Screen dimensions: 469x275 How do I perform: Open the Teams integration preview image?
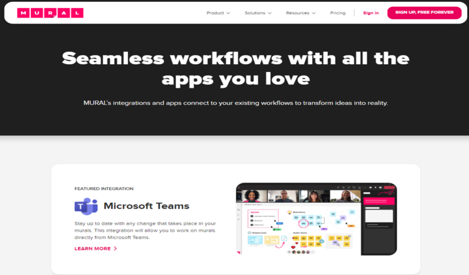(316, 219)
